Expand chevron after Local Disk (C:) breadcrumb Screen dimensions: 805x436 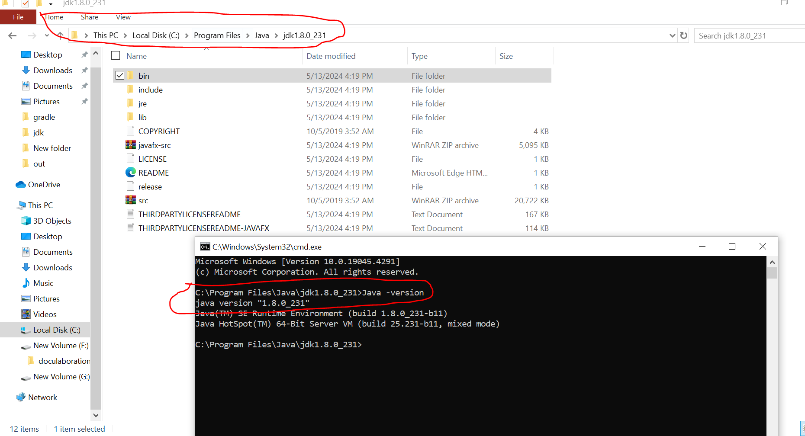pyautogui.click(x=187, y=35)
